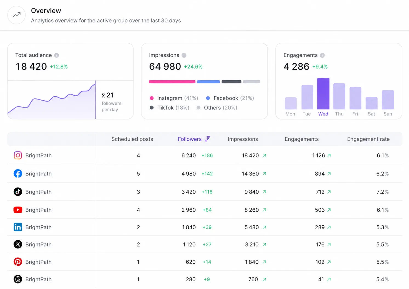Select the Others (20%) legend entry

pos(217,108)
